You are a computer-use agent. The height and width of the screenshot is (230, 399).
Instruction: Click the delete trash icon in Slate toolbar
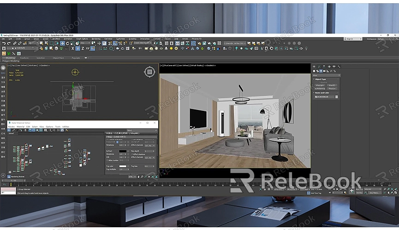[x=25, y=130]
